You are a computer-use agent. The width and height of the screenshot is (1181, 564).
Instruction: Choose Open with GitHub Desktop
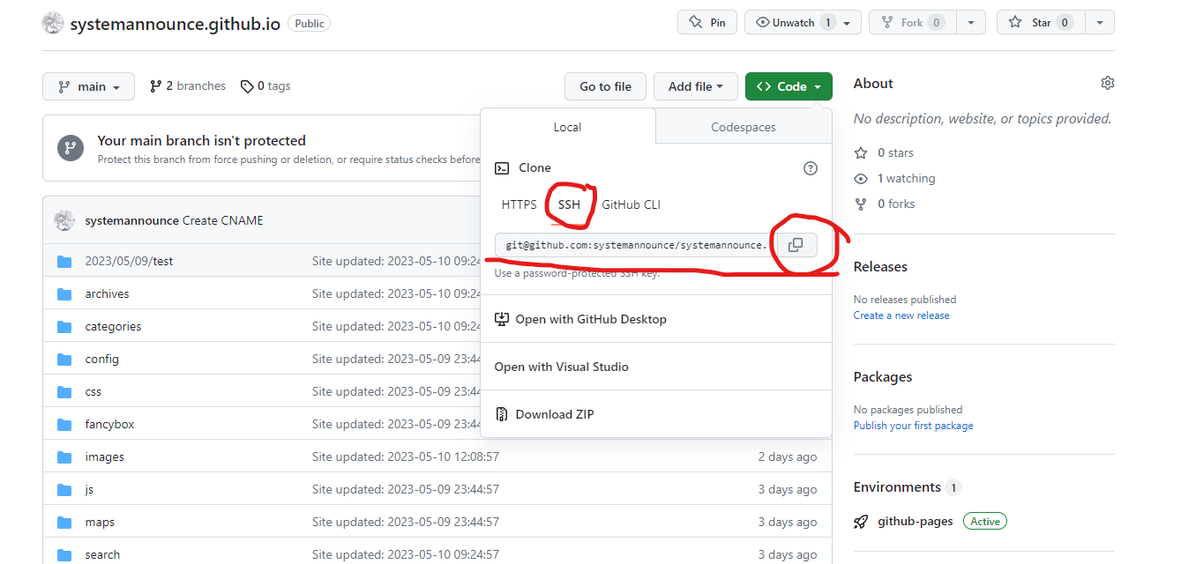[656, 319]
